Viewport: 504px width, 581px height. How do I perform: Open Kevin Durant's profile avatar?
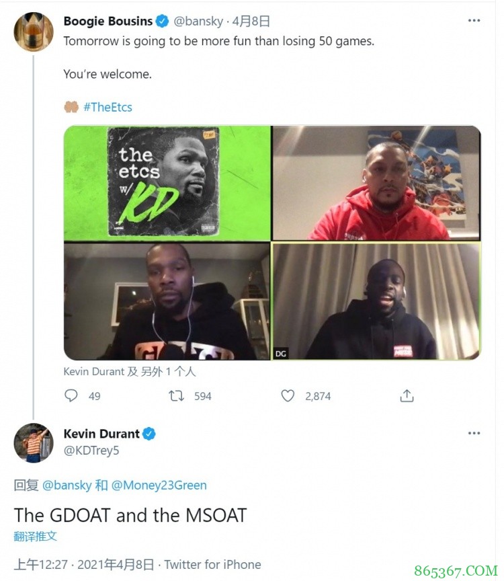pos(34,443)
